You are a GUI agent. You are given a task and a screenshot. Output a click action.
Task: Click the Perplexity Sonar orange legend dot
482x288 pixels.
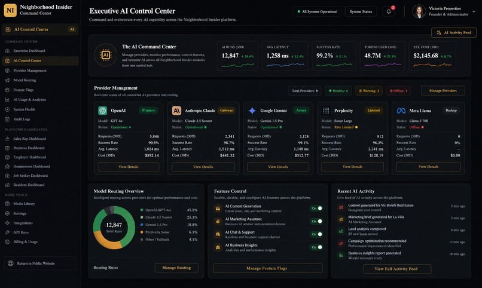[x=142, y=232]
